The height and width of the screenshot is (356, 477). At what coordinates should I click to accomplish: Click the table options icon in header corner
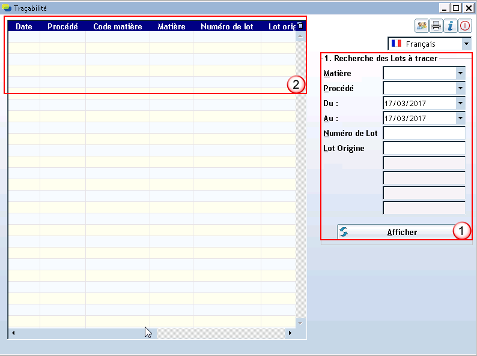[x=300, y=26]
